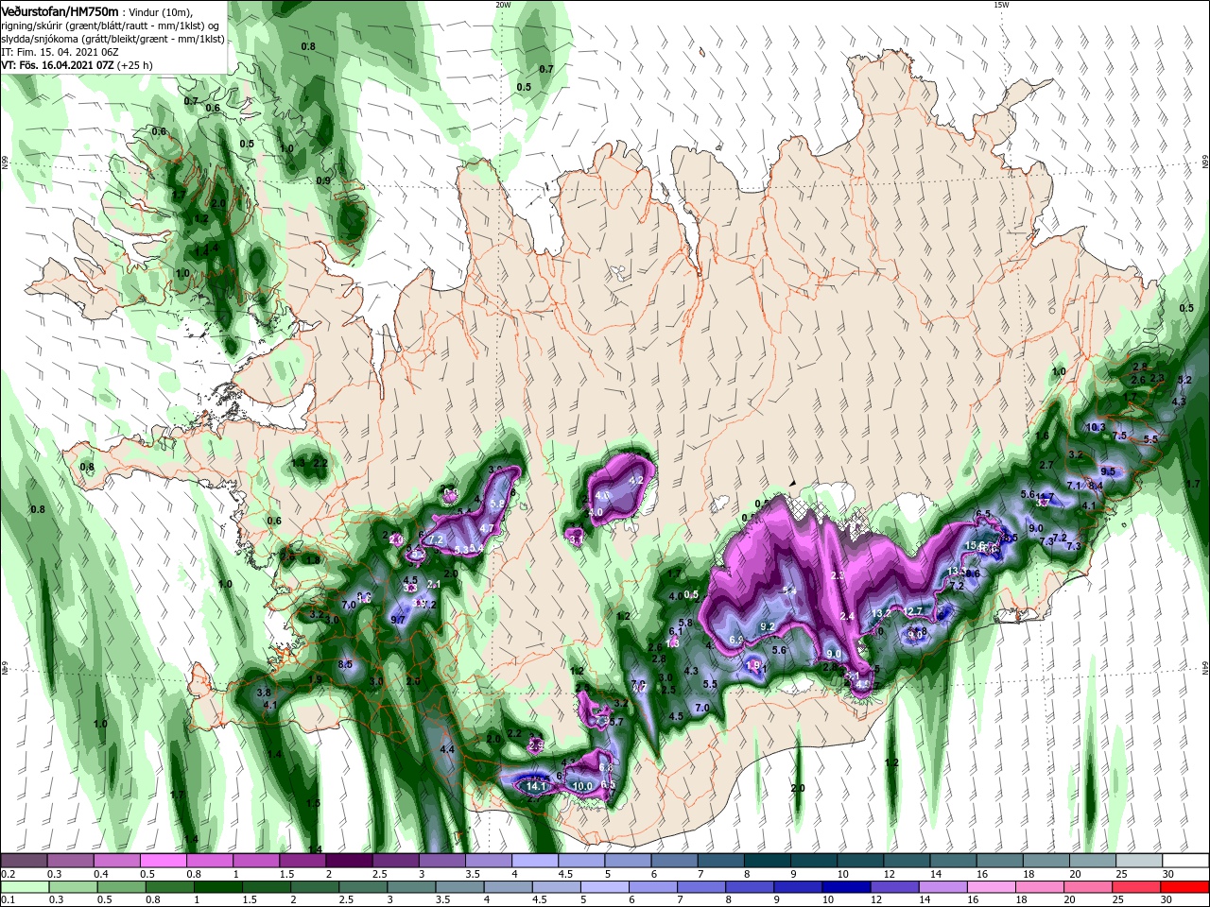Select the 'IT: Fim. 15. 04. 2021 06Z' line
1210x907 pixels.
pos(61,51)
